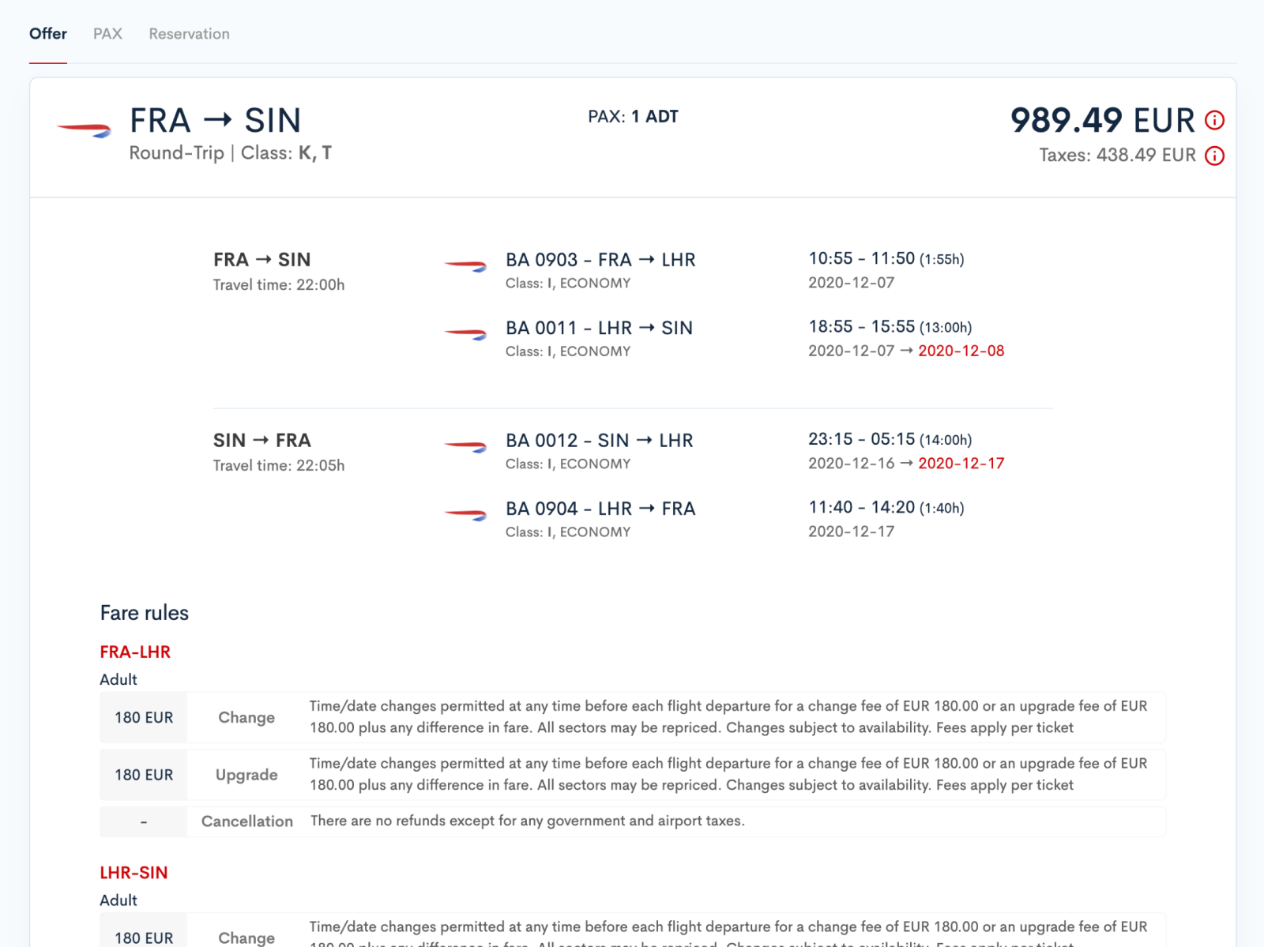Select flight text BA 0012 - SIN → LHR
Screen dimensions: 1264x947
point(599,441)
